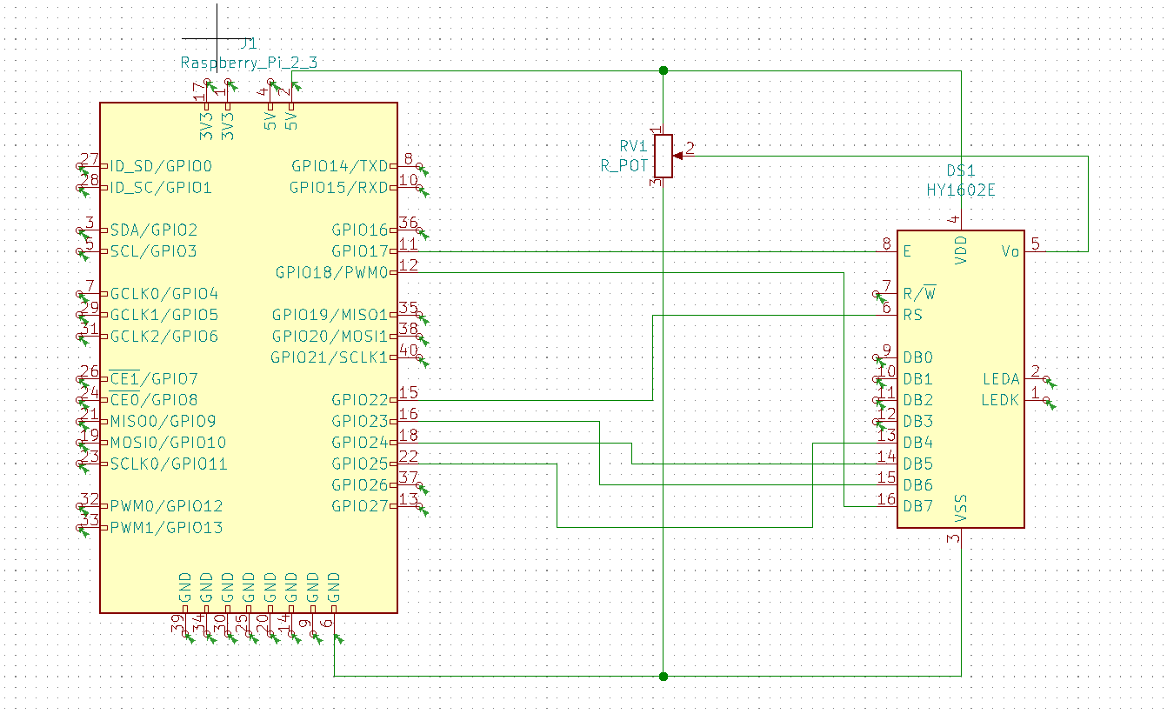This screenshot has width=1167, height=714.
Task: Click the GCLK0/GPIO4 pin label
Action: [x=164, y=294]
